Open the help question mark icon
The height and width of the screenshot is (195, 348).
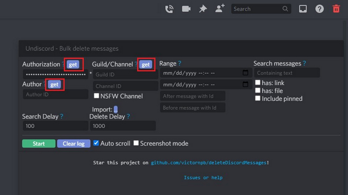tap(320, 9)
